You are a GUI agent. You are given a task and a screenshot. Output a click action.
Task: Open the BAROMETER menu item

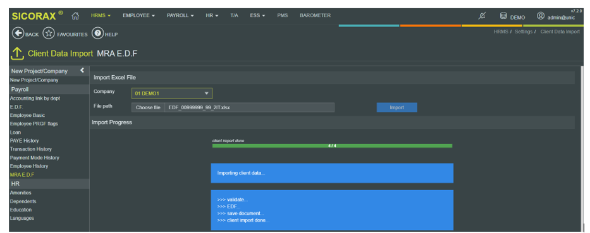tap(315, 16)
